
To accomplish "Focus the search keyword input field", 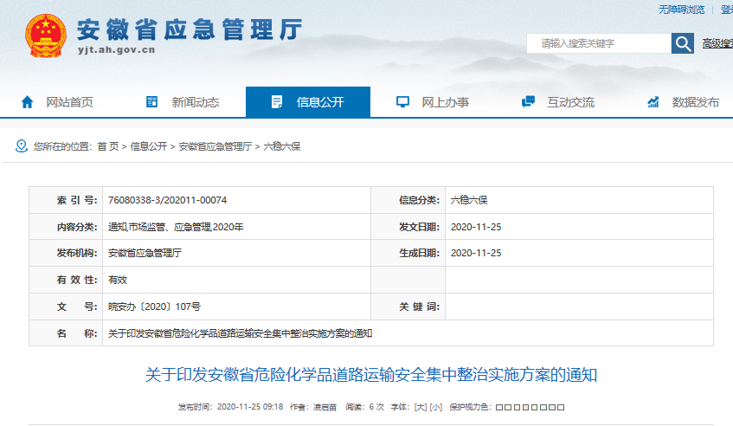I will pyautogui.click(x=599, y=43).
